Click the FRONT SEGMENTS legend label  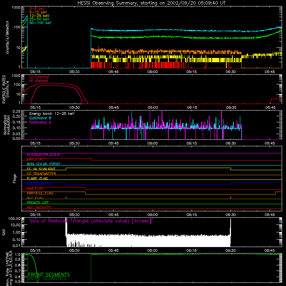[x=49, y=275]
